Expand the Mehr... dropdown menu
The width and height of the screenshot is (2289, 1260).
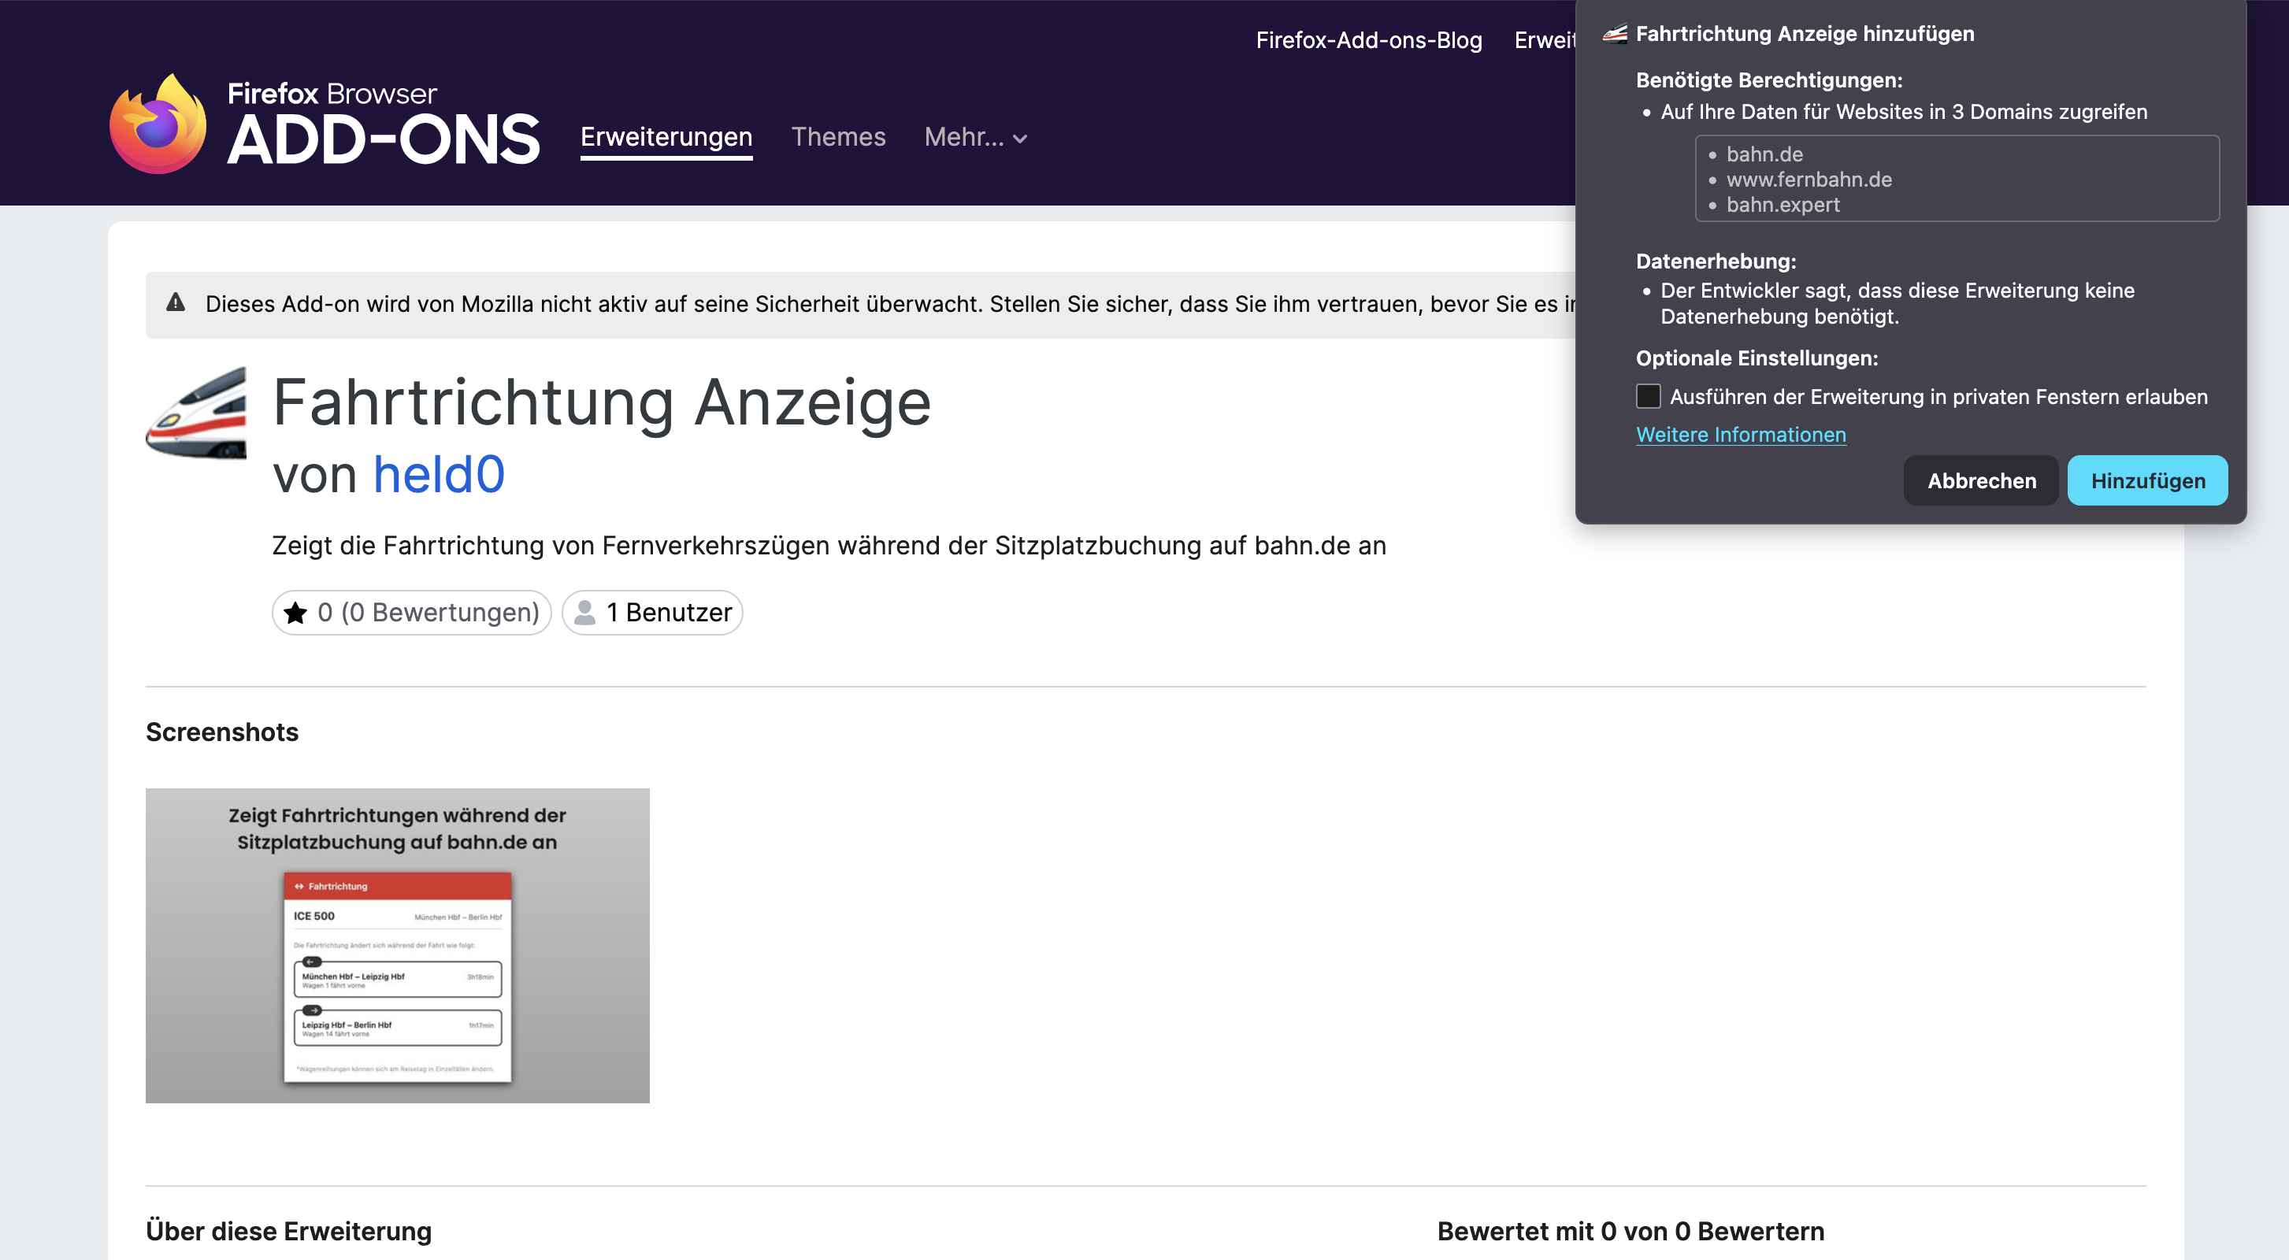coord(976,137)
